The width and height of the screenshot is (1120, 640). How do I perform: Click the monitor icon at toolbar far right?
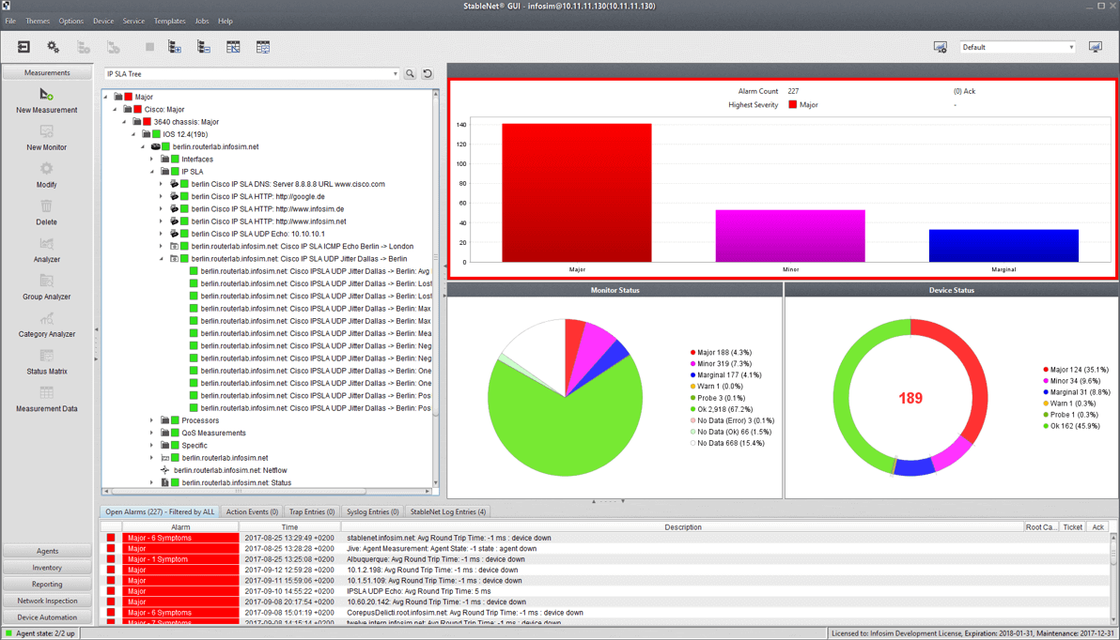click(1095, 47)
